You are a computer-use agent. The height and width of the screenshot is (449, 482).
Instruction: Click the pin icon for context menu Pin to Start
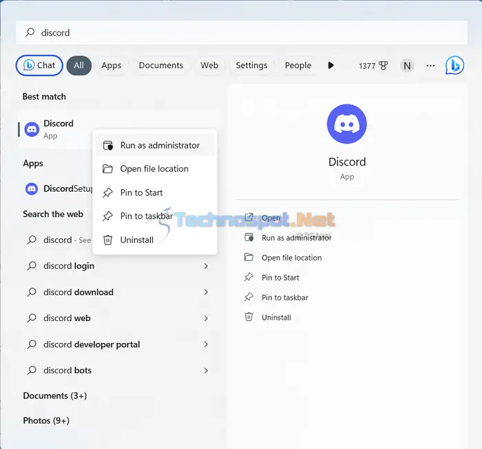click(x=107, y=193)
